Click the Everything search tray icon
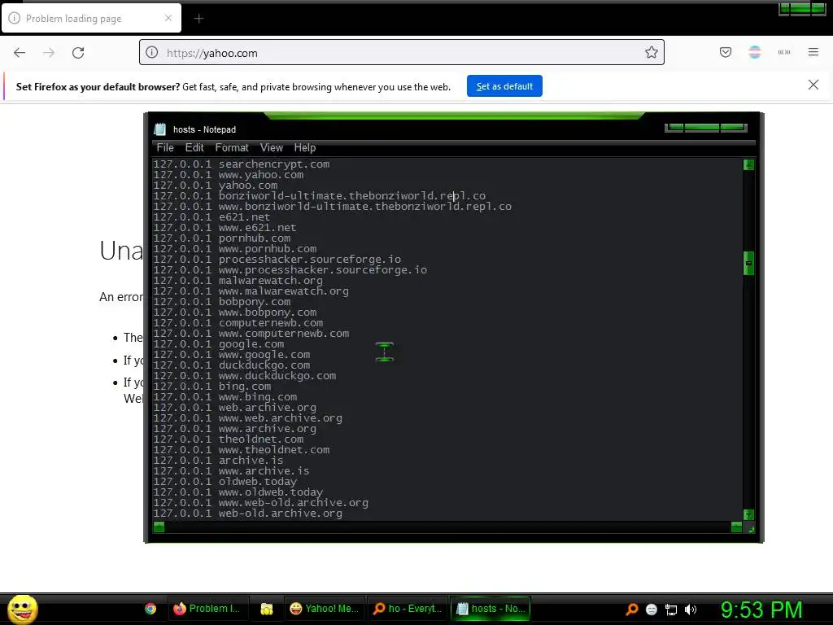Screen dimensions: 833x625 631,609
